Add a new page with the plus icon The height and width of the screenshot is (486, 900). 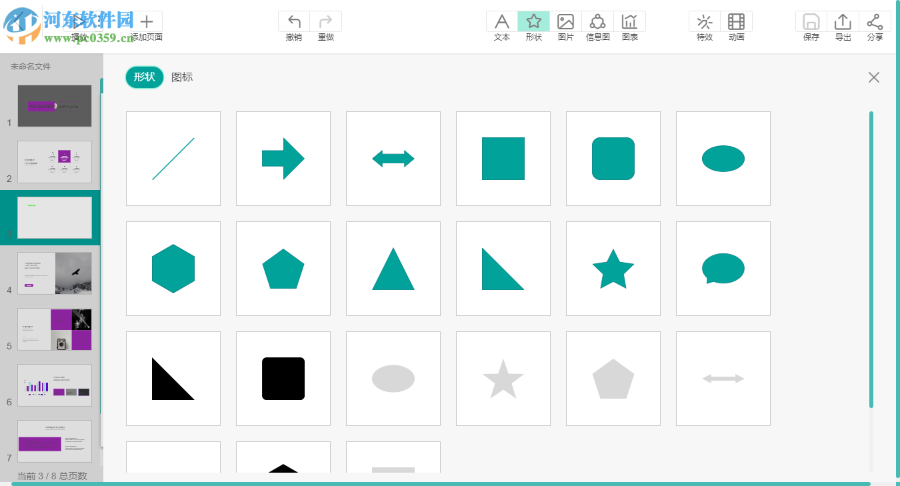[x=147, y=21]
